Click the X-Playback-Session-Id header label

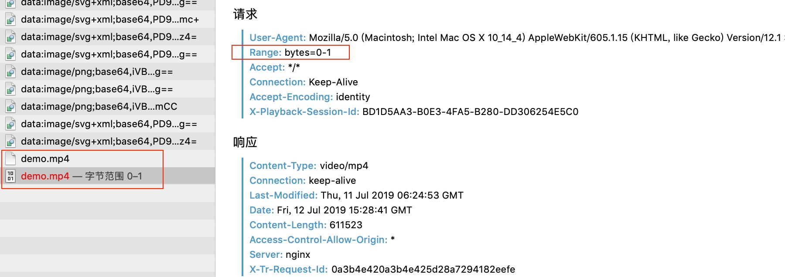pyautogui.click(x=304, y=111)
